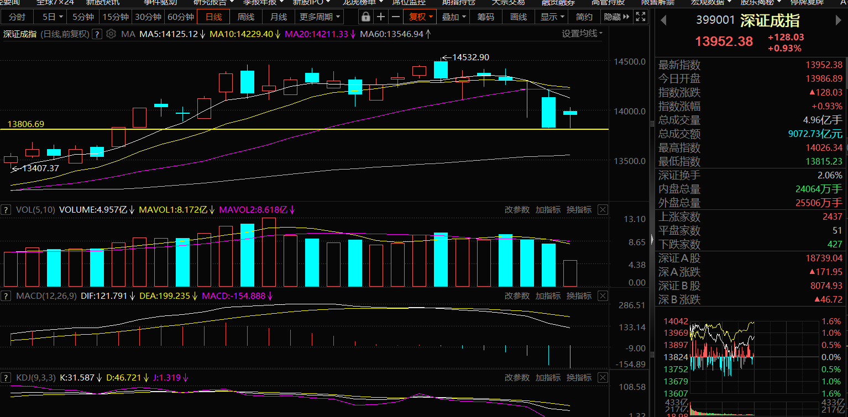
Task: Click the 最高指数 value 14026.34
Action: 824,147
